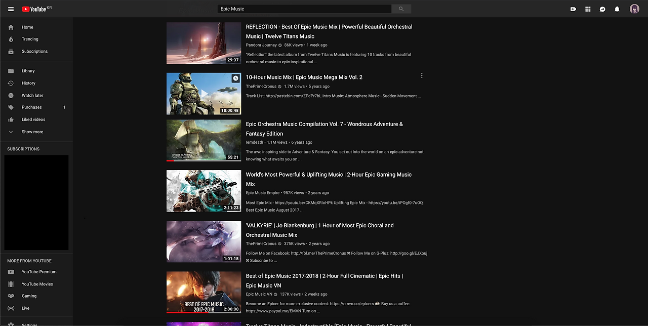Open the Live section in sidebar
648x326 pixels.
[25, 308]
